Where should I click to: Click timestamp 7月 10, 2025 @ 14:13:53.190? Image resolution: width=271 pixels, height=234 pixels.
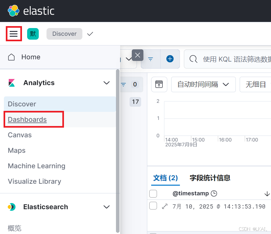click(219, 206)
